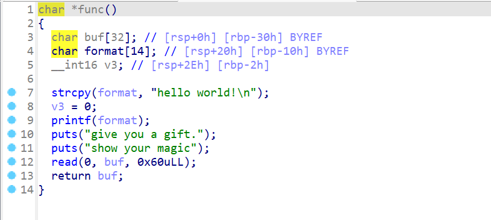Click the [rsp+2Eh] comment on line 5
Viewport: 491px width, 220px height.
tap(181, 65)
